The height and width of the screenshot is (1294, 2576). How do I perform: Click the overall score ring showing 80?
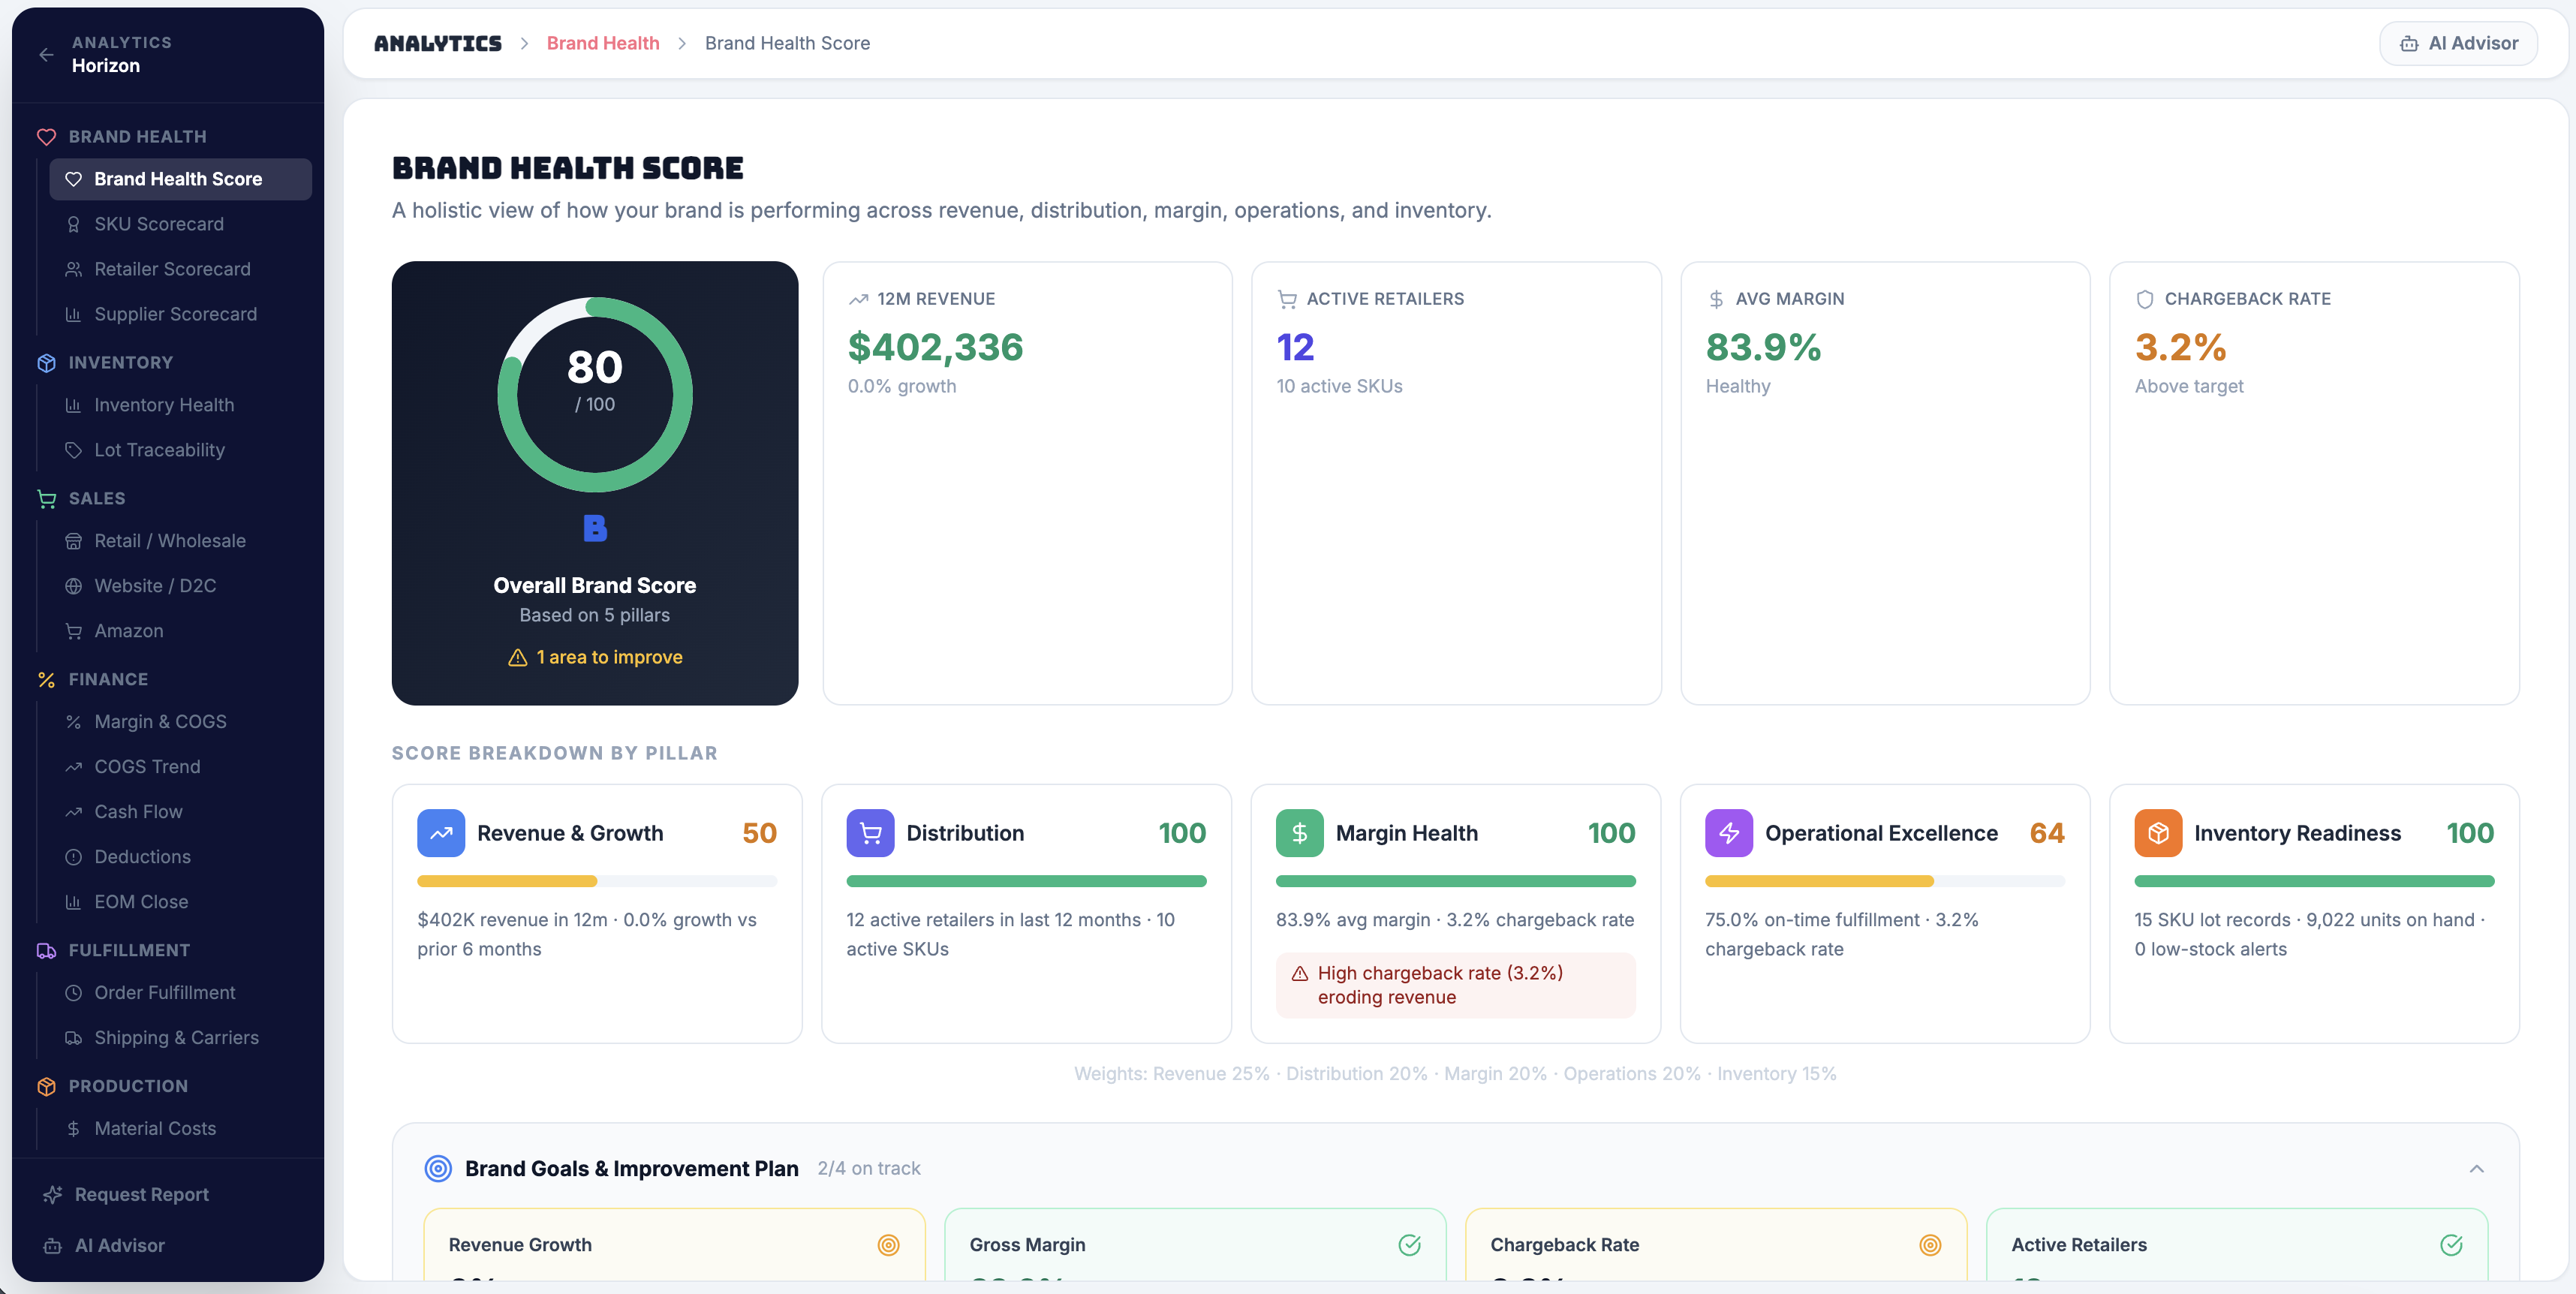(595, 394)
